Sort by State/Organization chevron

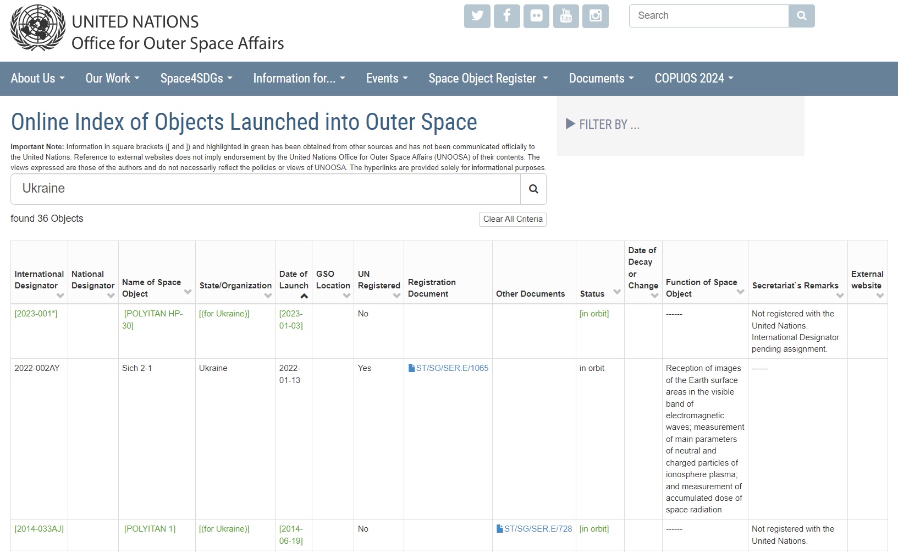[x=268, y=296]
